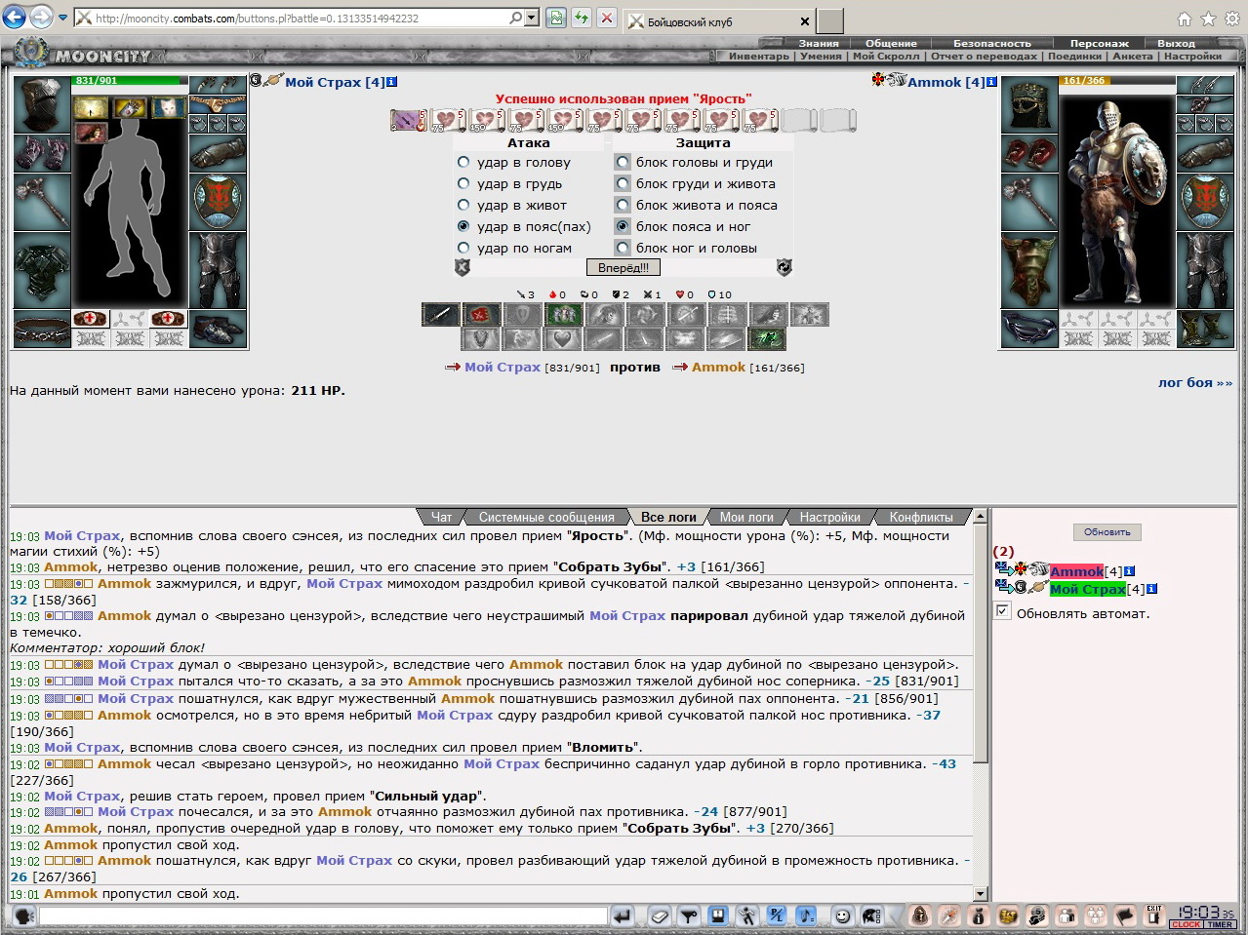1248x935 pixels.
Task: Click the chat message input field
Action: 323,916
